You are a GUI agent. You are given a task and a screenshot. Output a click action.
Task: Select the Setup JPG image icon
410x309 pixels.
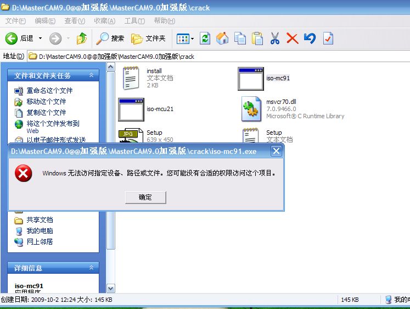[x=131, y=135]
